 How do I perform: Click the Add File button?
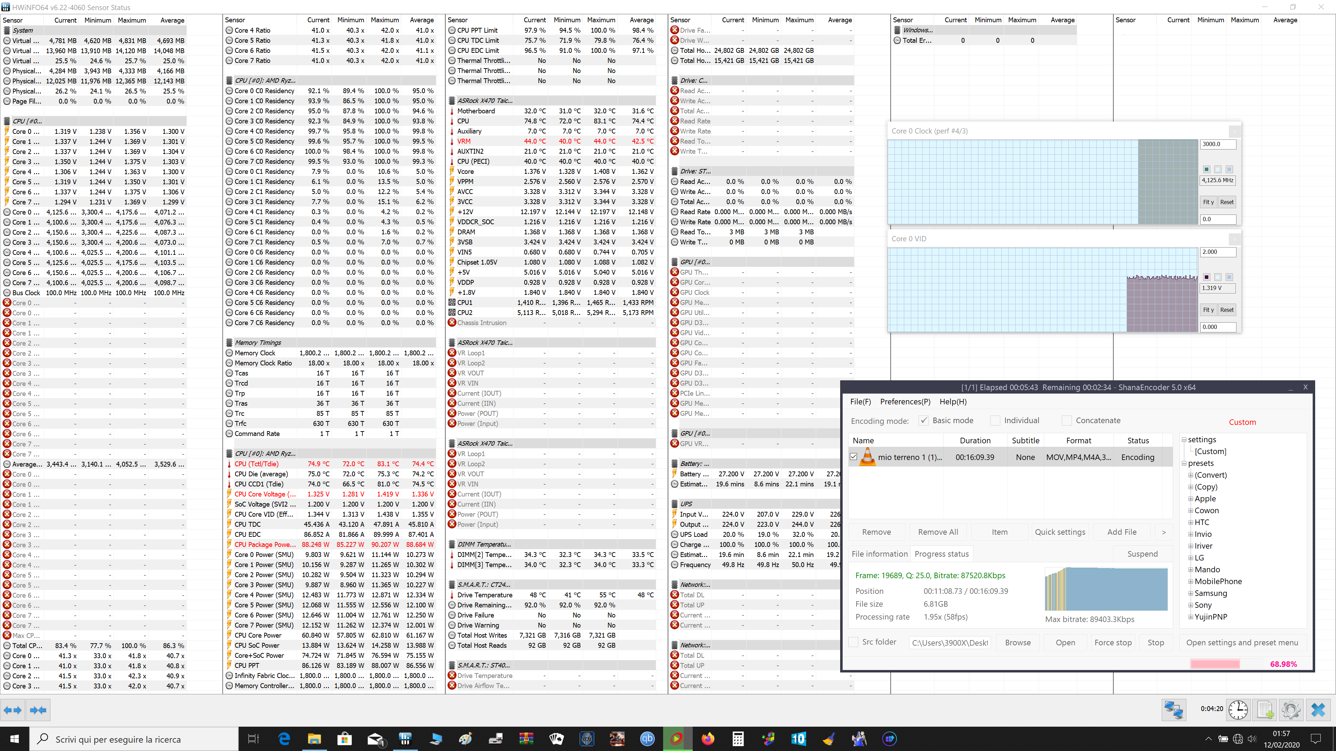[1122, 532]
